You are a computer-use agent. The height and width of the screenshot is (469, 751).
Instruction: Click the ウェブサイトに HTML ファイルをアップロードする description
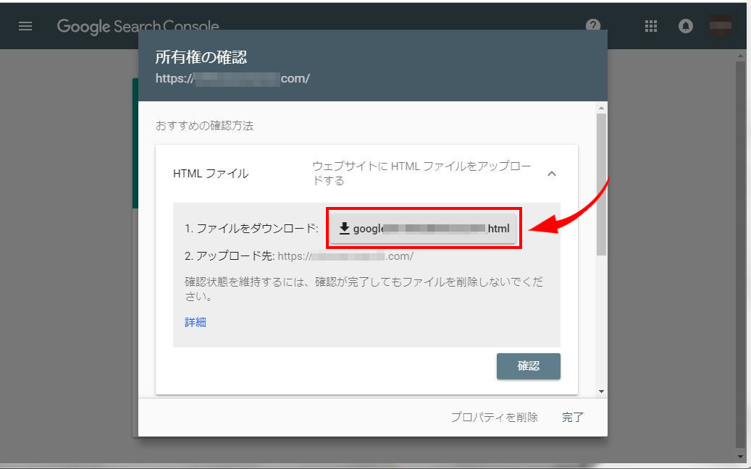tap(421, 173)
